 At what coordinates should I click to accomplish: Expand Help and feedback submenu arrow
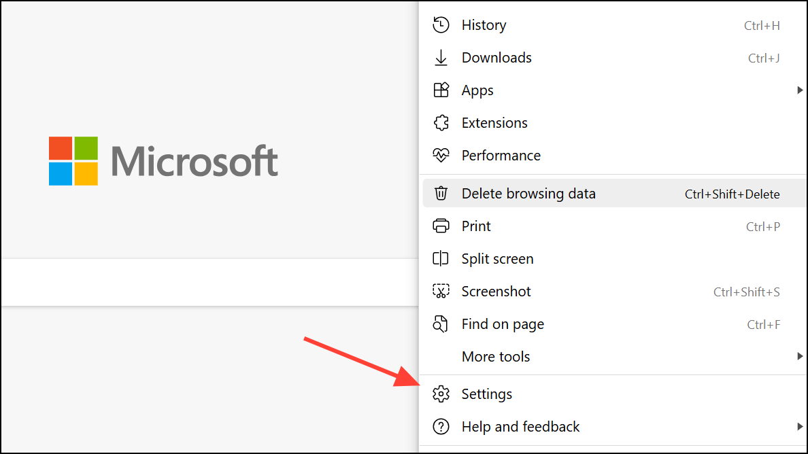point(800,427)
